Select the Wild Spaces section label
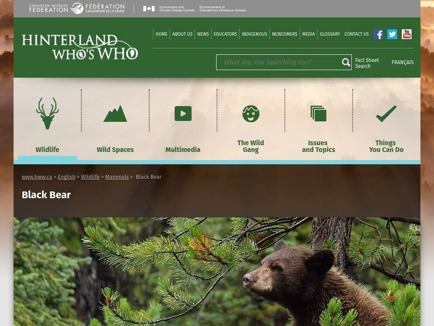This screenshot has height=326, width=434. point(115,150)
